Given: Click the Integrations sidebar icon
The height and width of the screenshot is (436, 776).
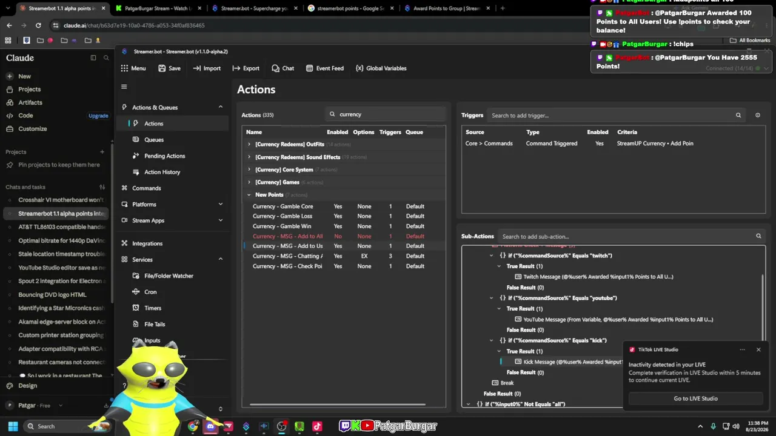Looking at the screenshot, I should pyautogui.click(x=124, y=243).
